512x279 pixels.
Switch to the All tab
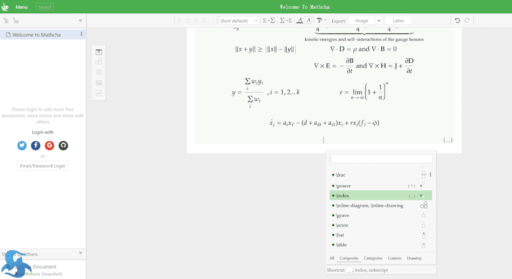pyautogui.click(x=331, y=258)
